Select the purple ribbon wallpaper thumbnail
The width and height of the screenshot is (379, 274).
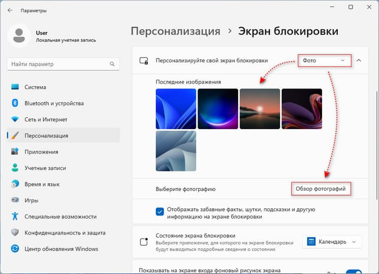coord(302,109)
